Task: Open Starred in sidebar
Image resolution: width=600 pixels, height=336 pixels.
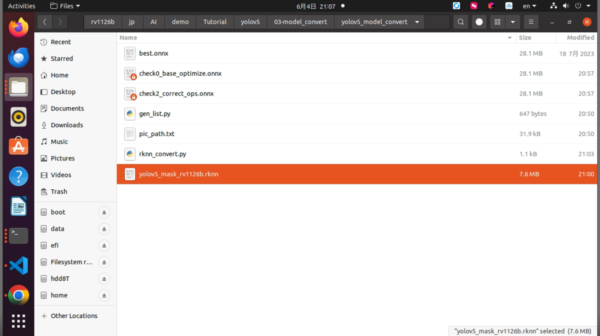Action: [x=75, y=59]
